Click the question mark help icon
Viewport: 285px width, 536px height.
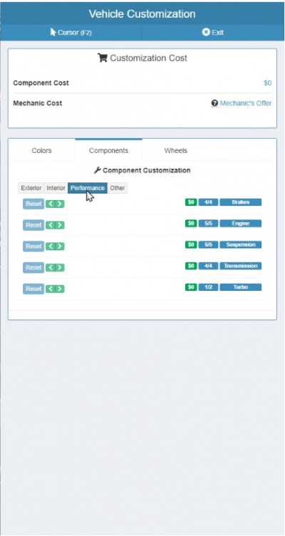click(x=214, y=103)
